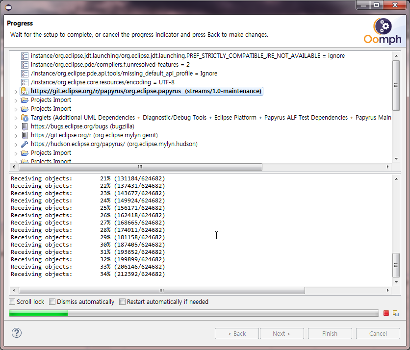The image size is (410, 350).
Task: Click the Git clone icon beside org.eclipse.papyrus row
Action: 25,91
